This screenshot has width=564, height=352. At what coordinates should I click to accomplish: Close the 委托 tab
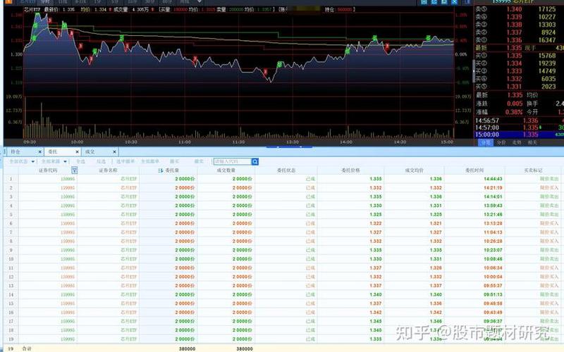(77, 152)
